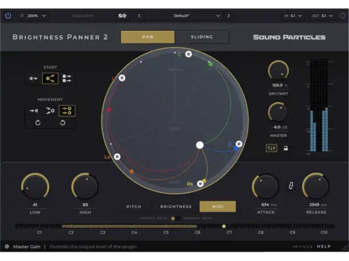Switch to the PAN tab
The image size is (349, 261).
tap(148, 37)
